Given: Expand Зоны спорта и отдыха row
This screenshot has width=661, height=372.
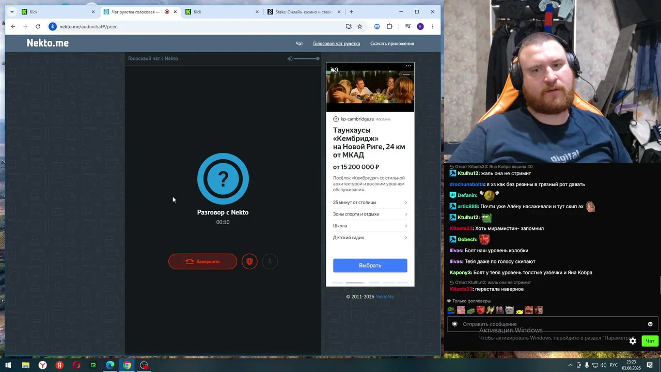Looking at the screenshot, I should (x=370, y=214).
